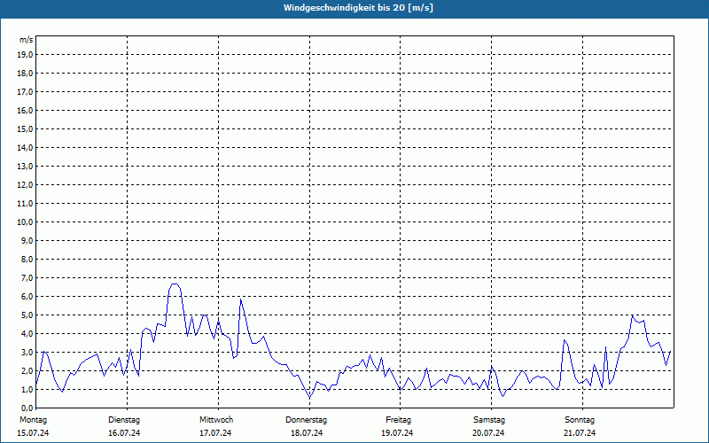
Task: Select the 'Sonntag' day label
Action: 580,420
